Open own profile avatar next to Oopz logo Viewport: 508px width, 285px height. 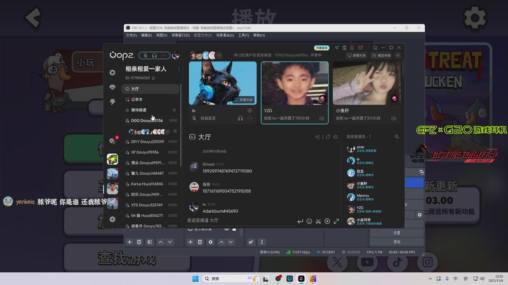click(176, 56)
